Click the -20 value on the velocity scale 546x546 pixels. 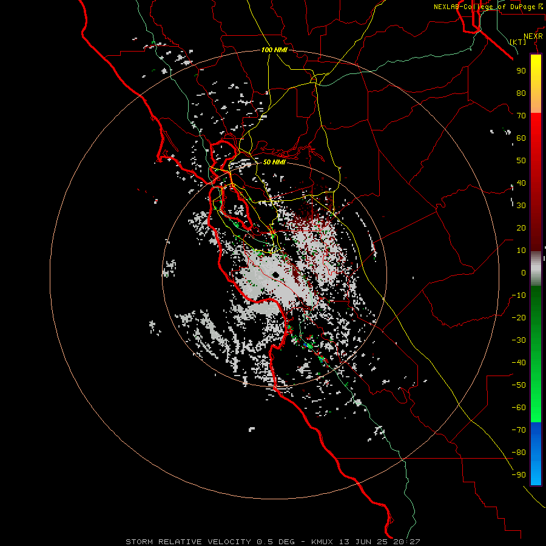click(519, 317)
